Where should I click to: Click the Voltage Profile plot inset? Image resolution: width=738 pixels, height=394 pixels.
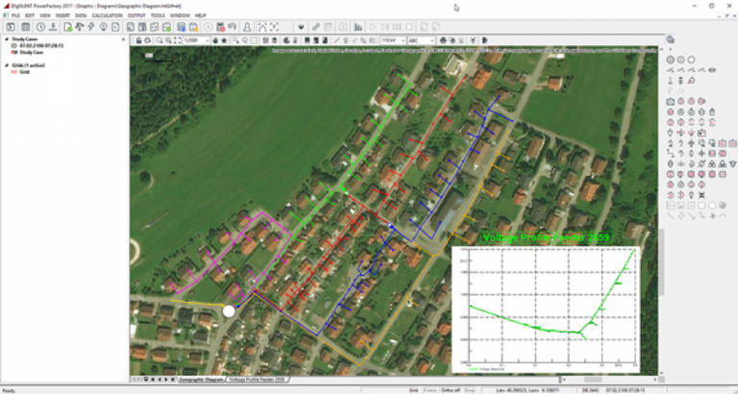(x=544, y=308)
